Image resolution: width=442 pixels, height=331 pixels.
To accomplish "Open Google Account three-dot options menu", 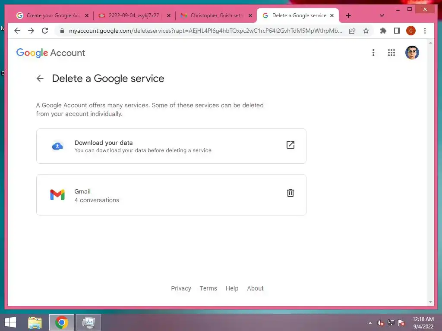I will click(373, 53).
